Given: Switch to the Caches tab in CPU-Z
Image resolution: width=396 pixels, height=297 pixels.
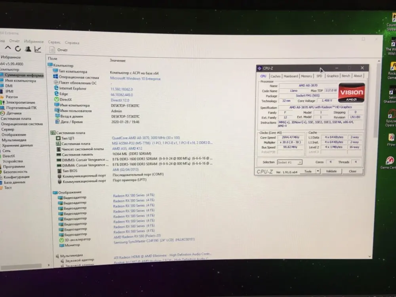Looking at the screenshot, I should [275, 76].
